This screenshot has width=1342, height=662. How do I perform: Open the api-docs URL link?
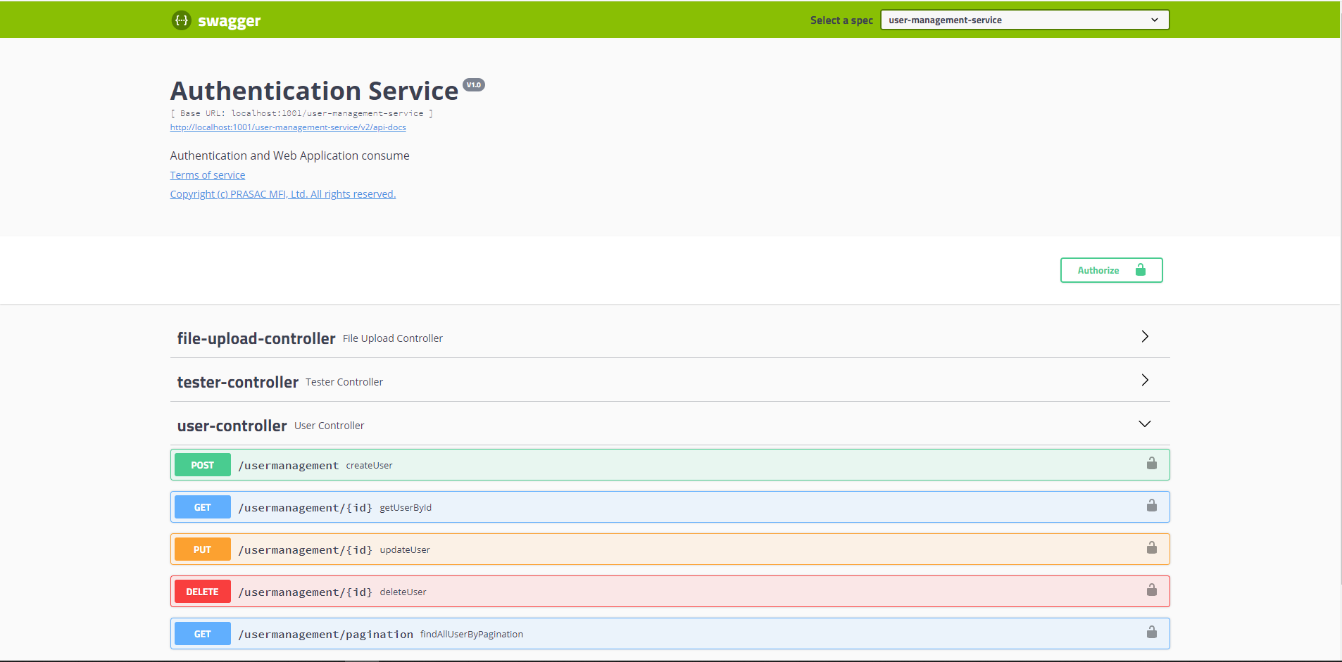287,127
